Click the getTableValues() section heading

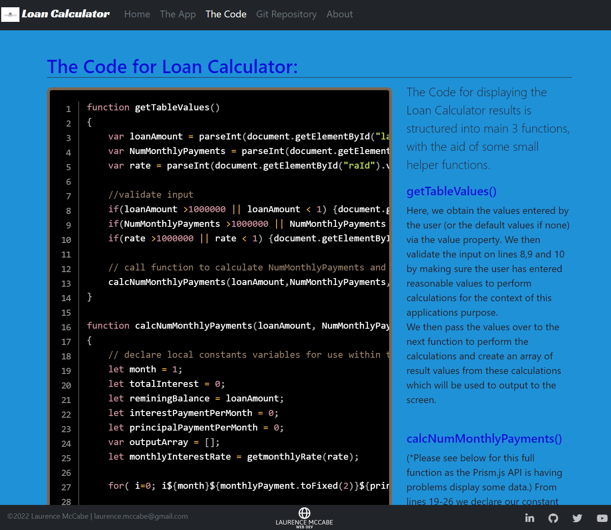tap(451, 191)
